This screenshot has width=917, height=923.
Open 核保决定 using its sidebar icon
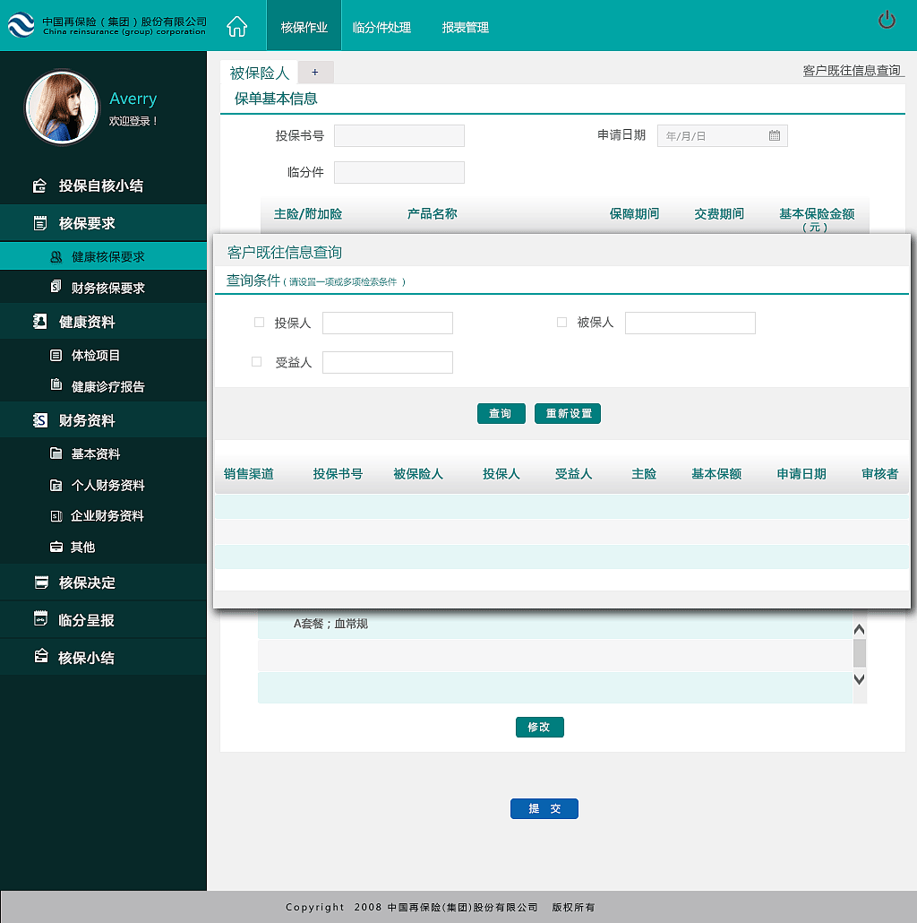(x=39, y=582)
